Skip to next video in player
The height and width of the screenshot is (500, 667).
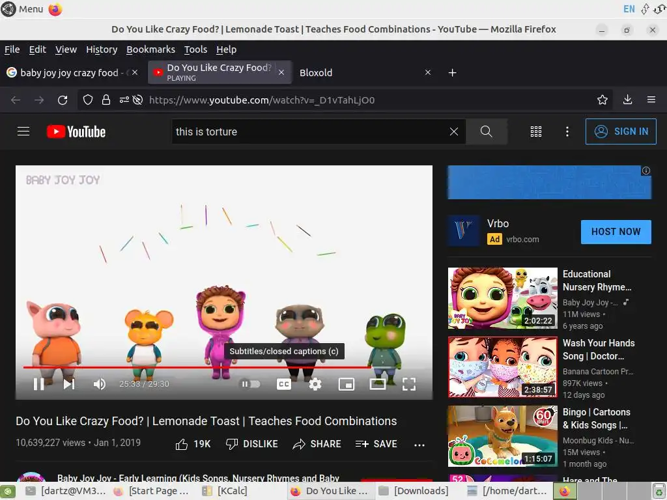(69, 384)
